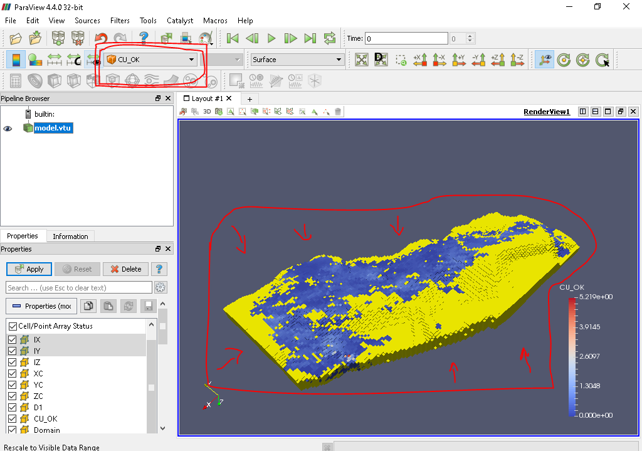Click the Delete button
Image resolution: width=642 pixels, height=451 pixels.
[x=125, y=269]
